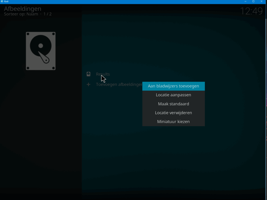Click the 12:49 clock display
Viewport: 267px width, 200px height.
click(251, 11)
